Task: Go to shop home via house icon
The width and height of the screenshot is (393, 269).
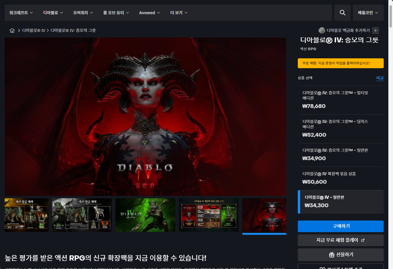Action: (12, 30)
